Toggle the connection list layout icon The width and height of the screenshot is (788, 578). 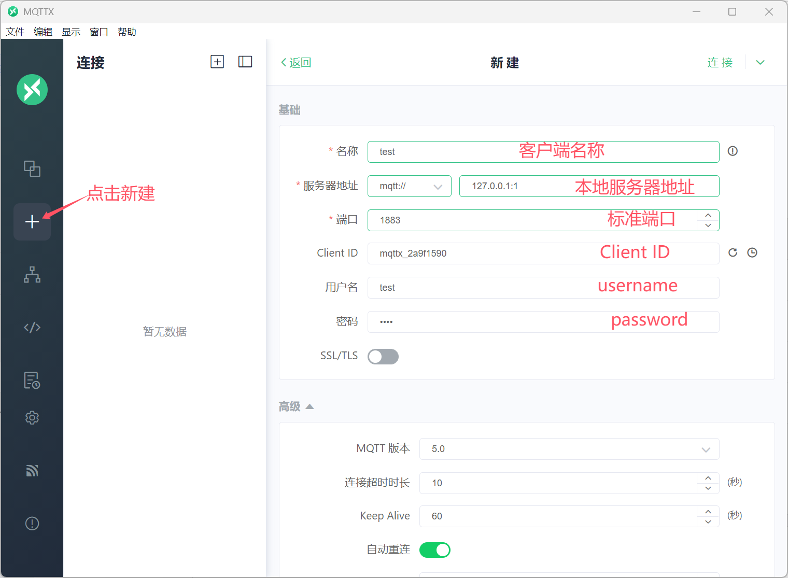coord(245,62)
